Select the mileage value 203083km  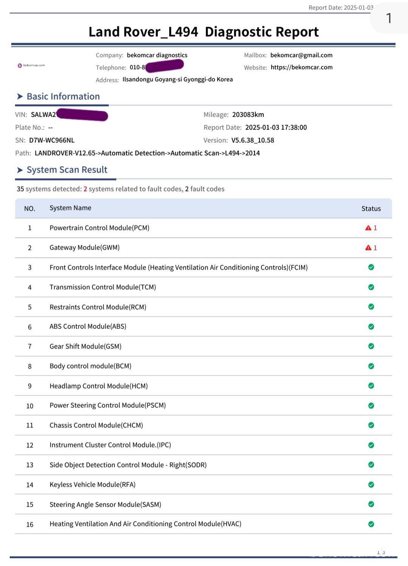click(248, 114)
